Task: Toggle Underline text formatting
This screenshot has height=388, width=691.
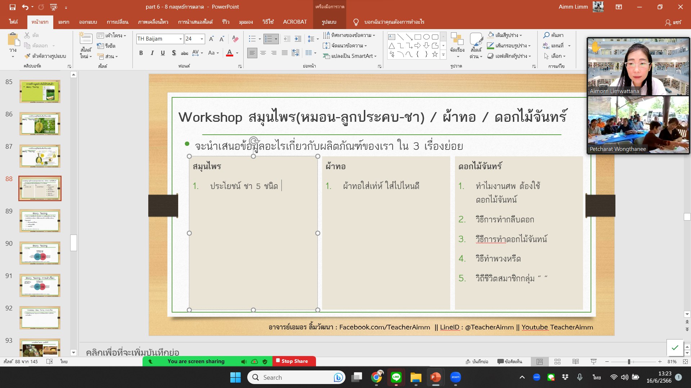Action: (163, 53)
